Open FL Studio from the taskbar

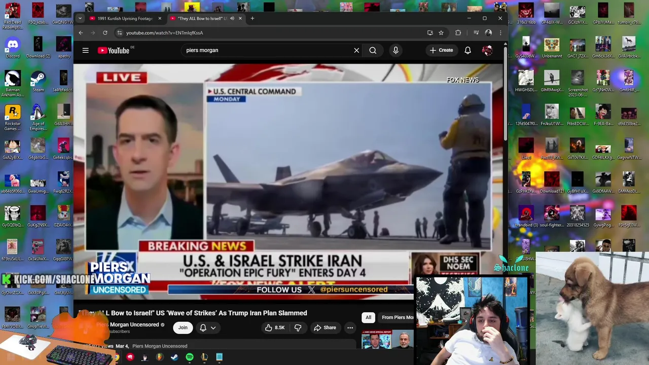(159, 357)
